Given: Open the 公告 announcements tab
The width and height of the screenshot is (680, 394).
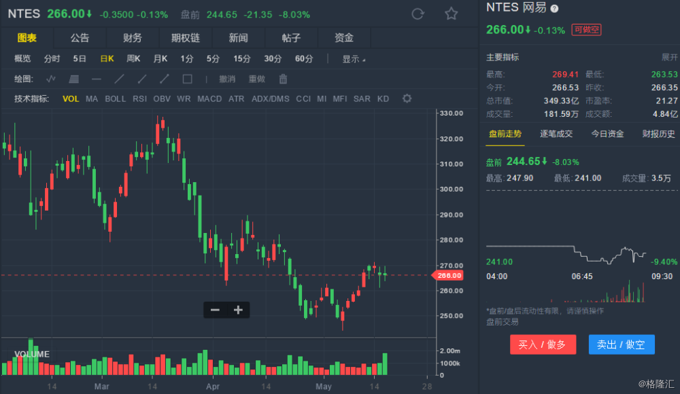Looking at the screenshot, I should pos(80,38).
